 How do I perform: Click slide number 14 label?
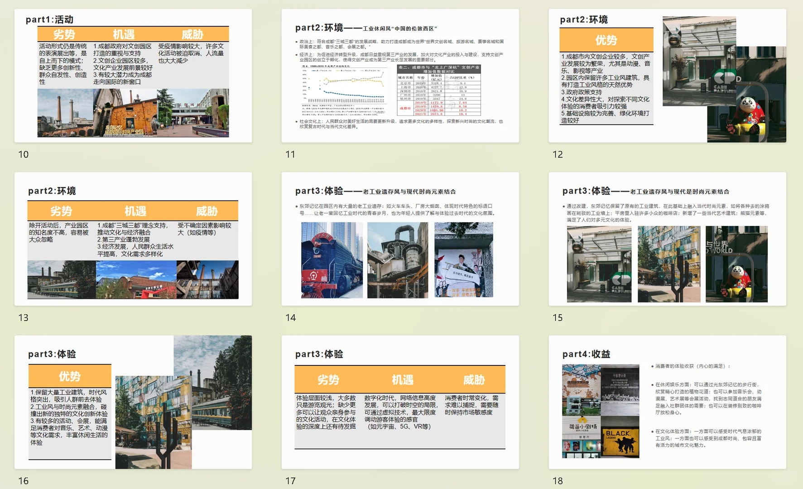coord(291,318)
